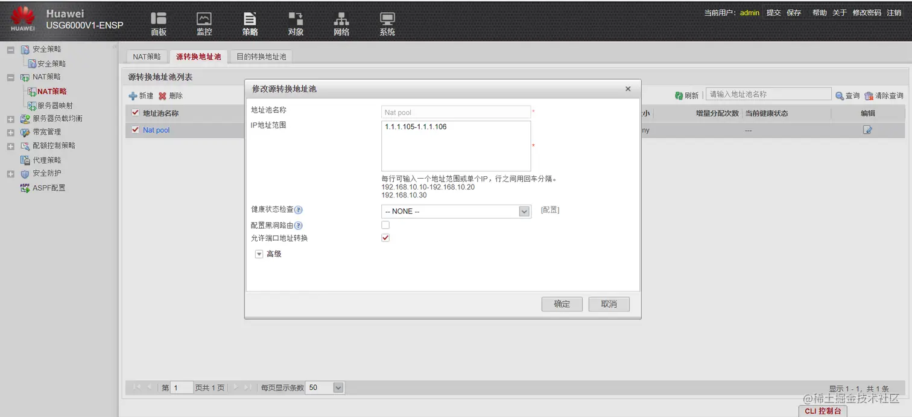
Task: Enable the 配置黑洞路由 checkbox
Action: pos(385,224)
